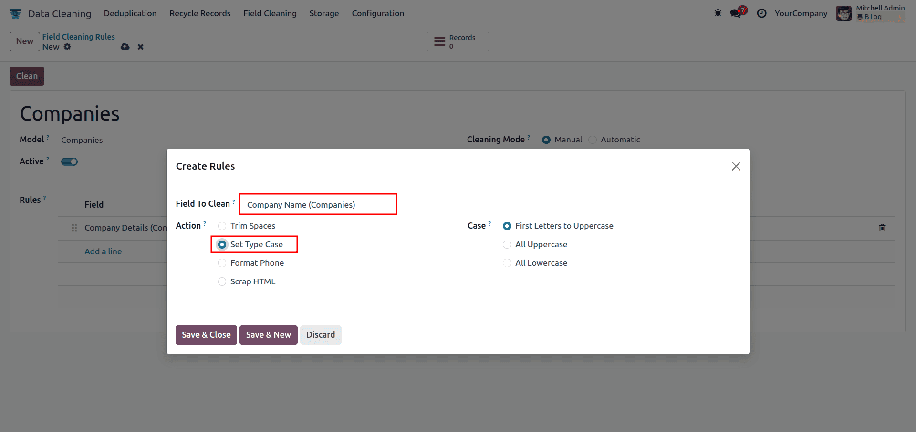Select the Scrap HTML action
The image size is (916, 432).
[222, 281]
